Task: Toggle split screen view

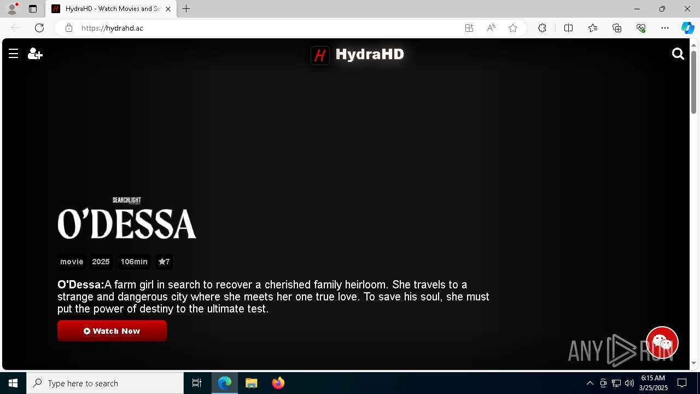Action: (568, 28)
